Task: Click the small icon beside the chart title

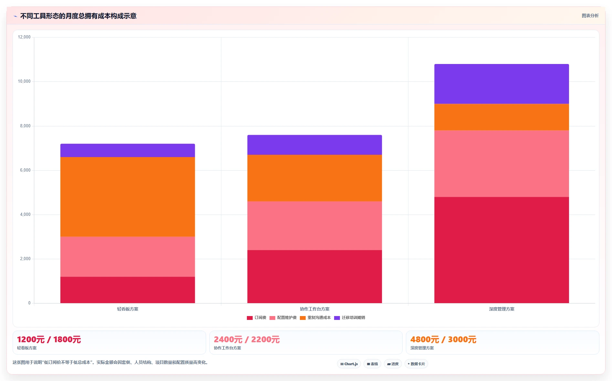Action: click(x=15, y=16)
